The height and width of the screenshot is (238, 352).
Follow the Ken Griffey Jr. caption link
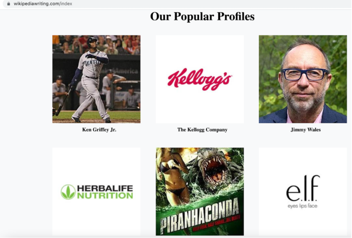point(99,130)
